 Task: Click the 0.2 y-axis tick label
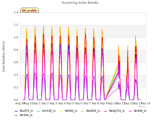coord(16,87)
